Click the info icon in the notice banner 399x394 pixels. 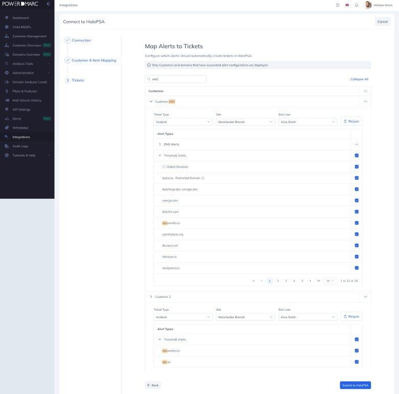pyautogui.click(x=149, y=65)
